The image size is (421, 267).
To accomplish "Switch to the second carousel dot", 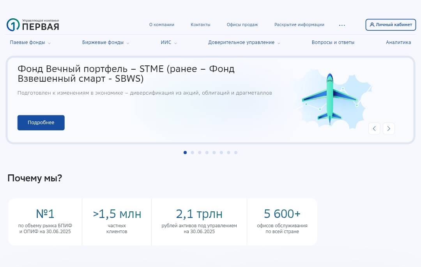I will [192, 153].
